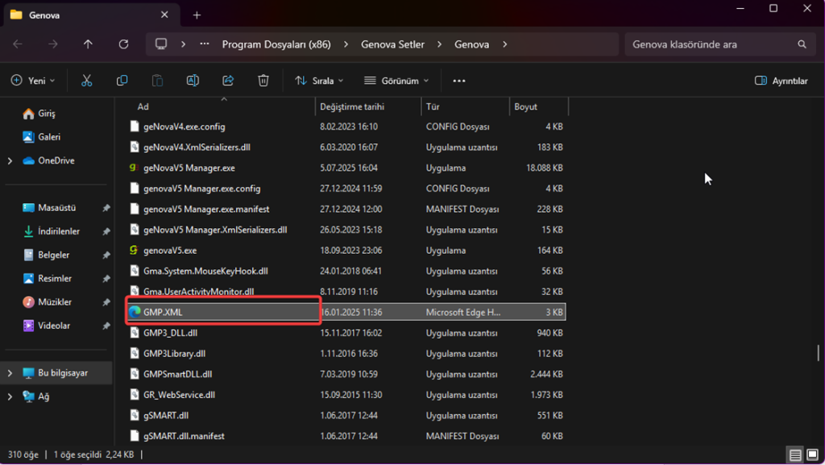The height and width of the screenshot is (465, 825).
Task: Unpin Resimler using its pin icon
Action: coord(106,279)
